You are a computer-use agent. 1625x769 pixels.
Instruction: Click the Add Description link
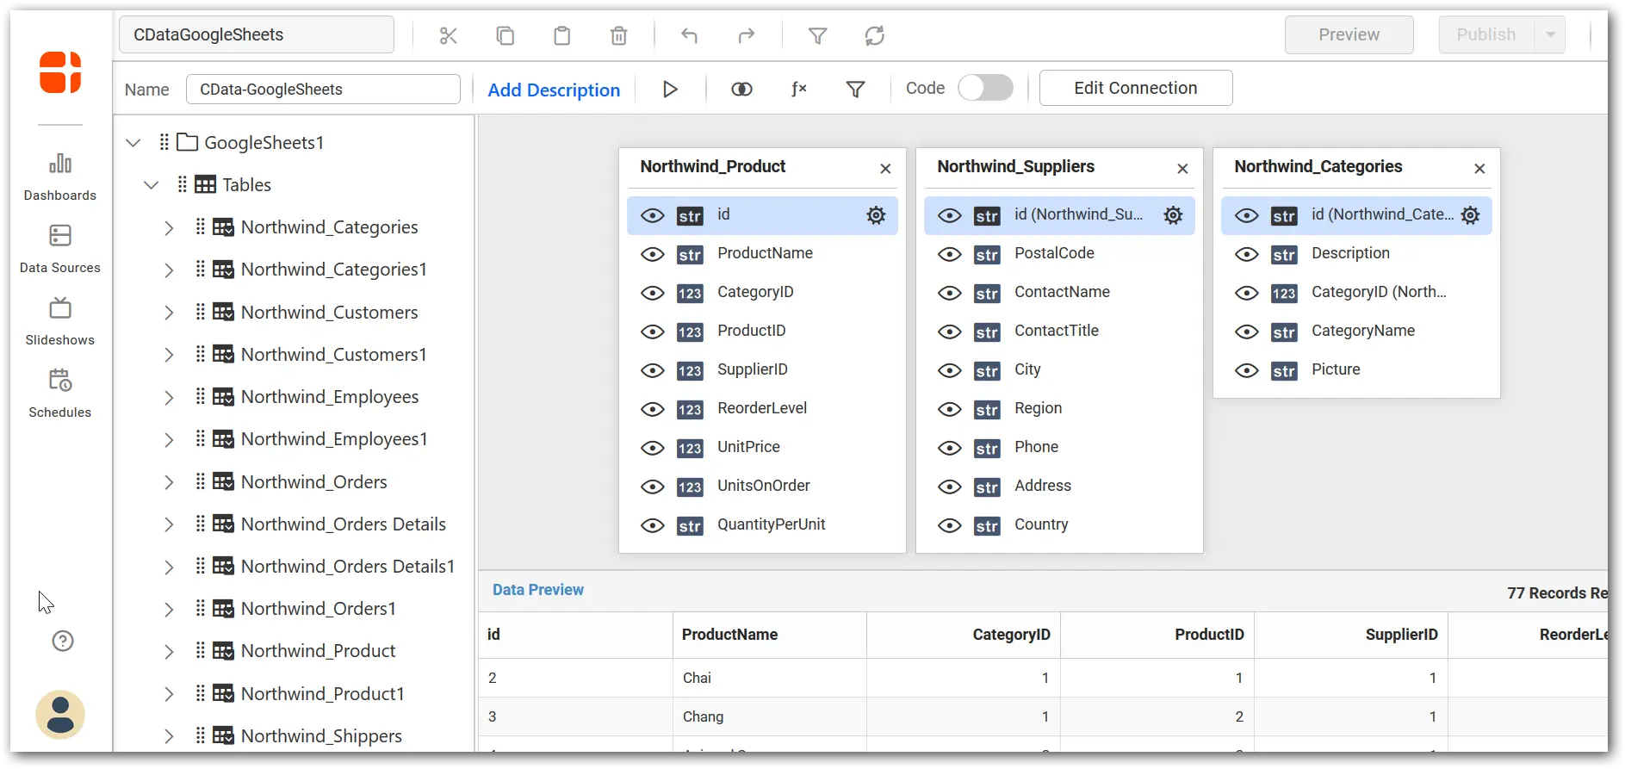tap(554, 90)
